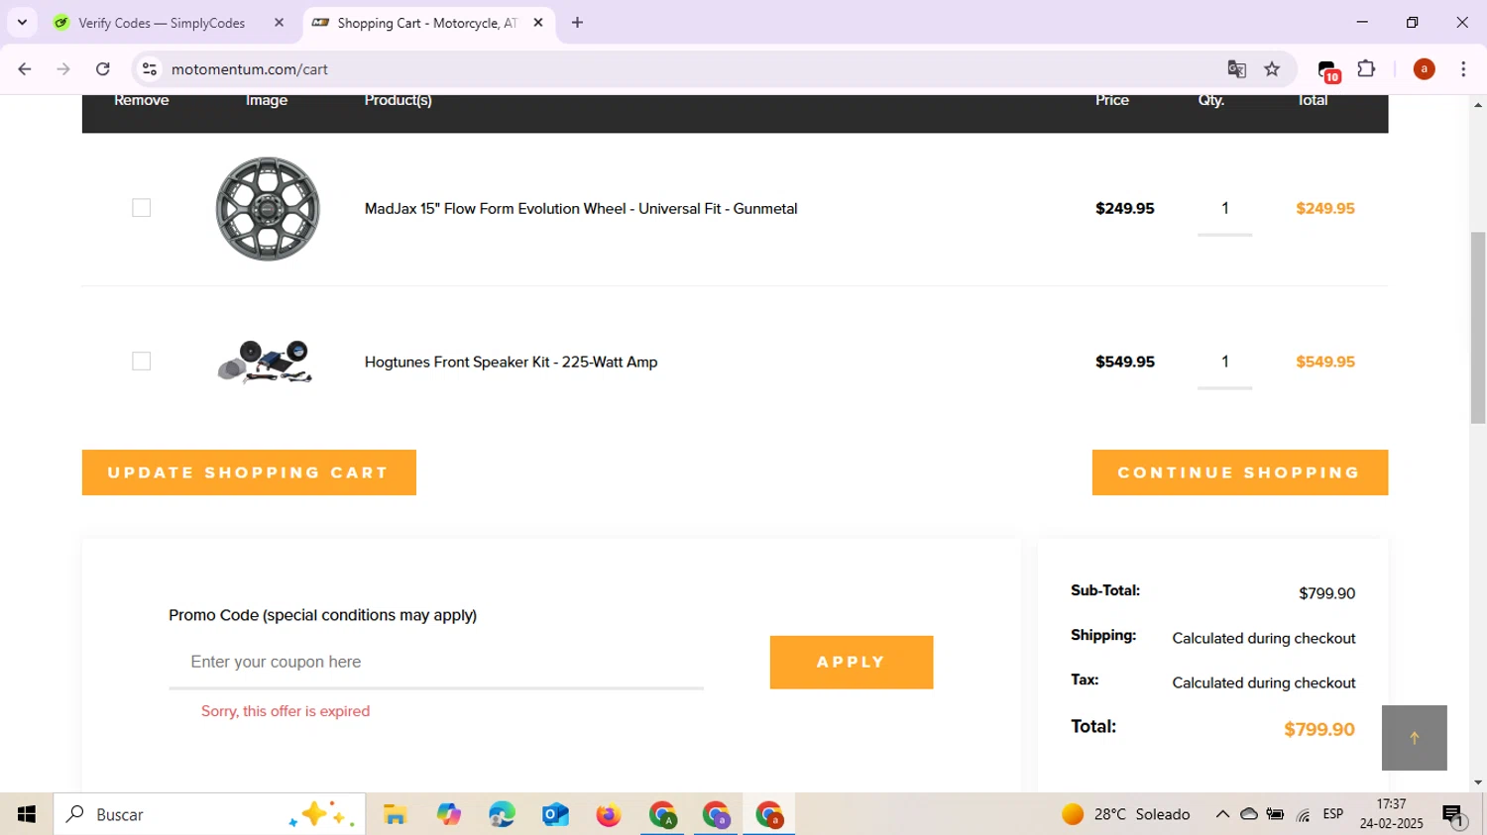1487x835 pixels.
Task: Switch to the Verify Codes — SimplyCodes tab
Action: pyautogui.click(x=161, y=23)
